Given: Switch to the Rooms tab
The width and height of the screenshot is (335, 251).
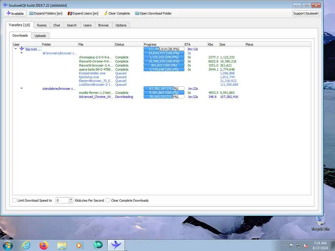Looking at the screenshot, I should [x=42, y=25].
